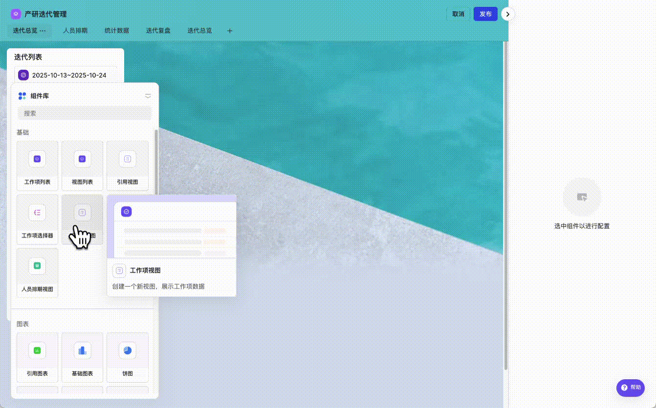
Task: Open the 统计数据 tab
Action: [117, 31]
